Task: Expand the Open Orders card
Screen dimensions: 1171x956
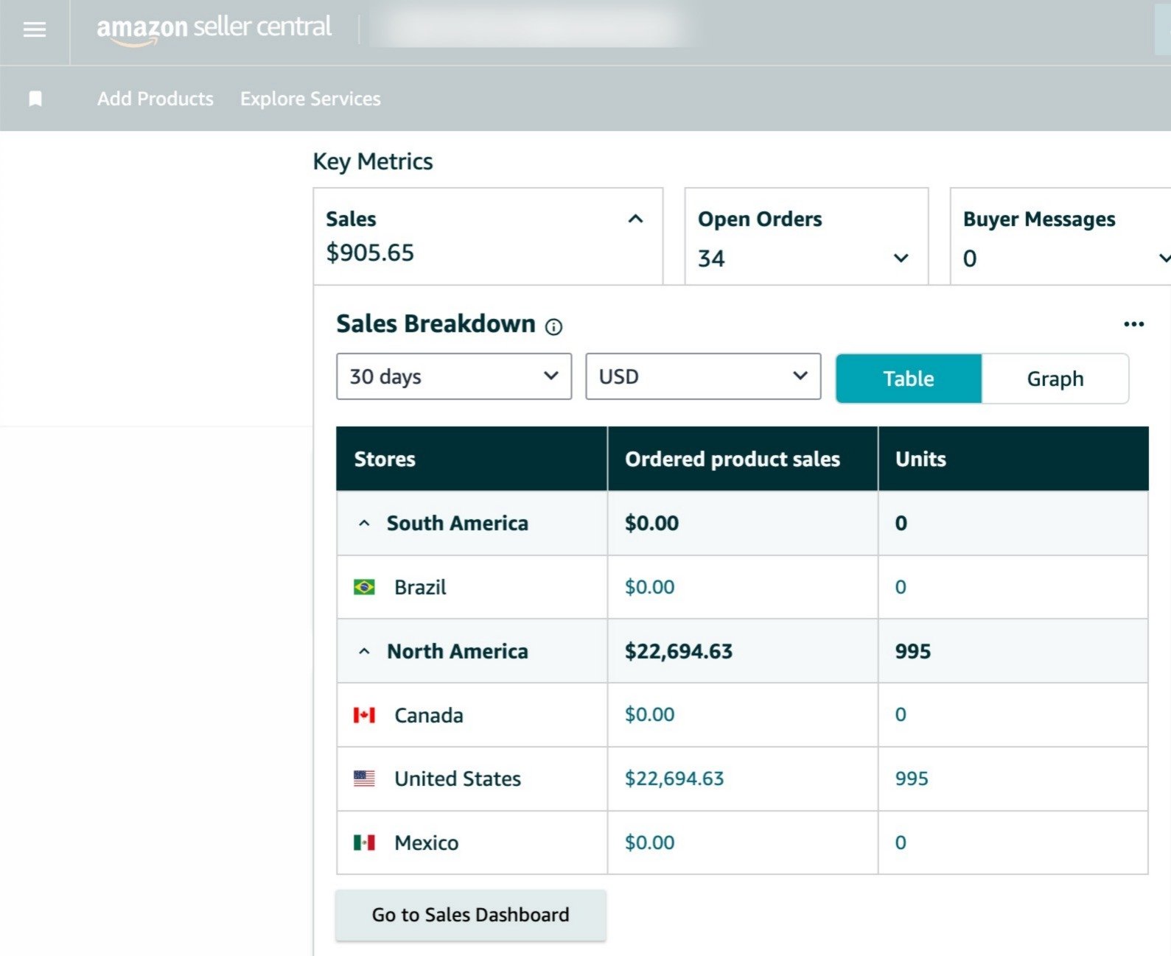Action: coord(901,258)
